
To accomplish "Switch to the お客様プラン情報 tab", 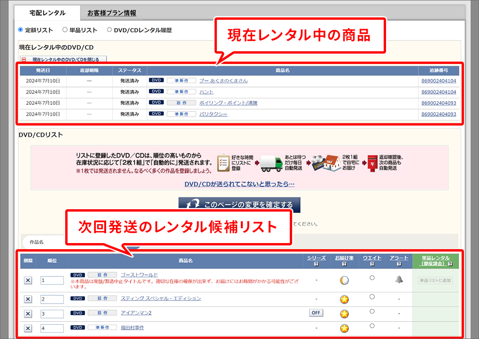I will (112, 13).
